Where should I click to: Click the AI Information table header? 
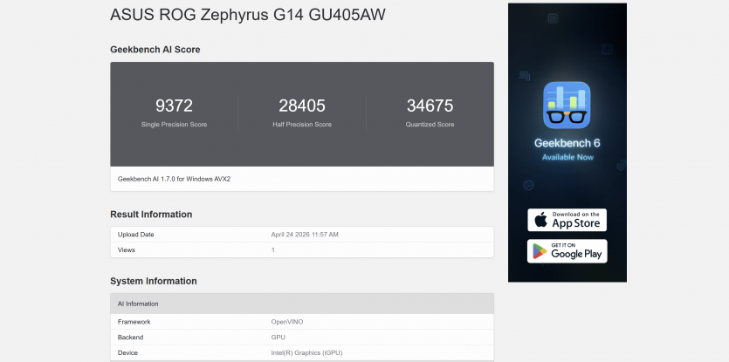point(302,304)
